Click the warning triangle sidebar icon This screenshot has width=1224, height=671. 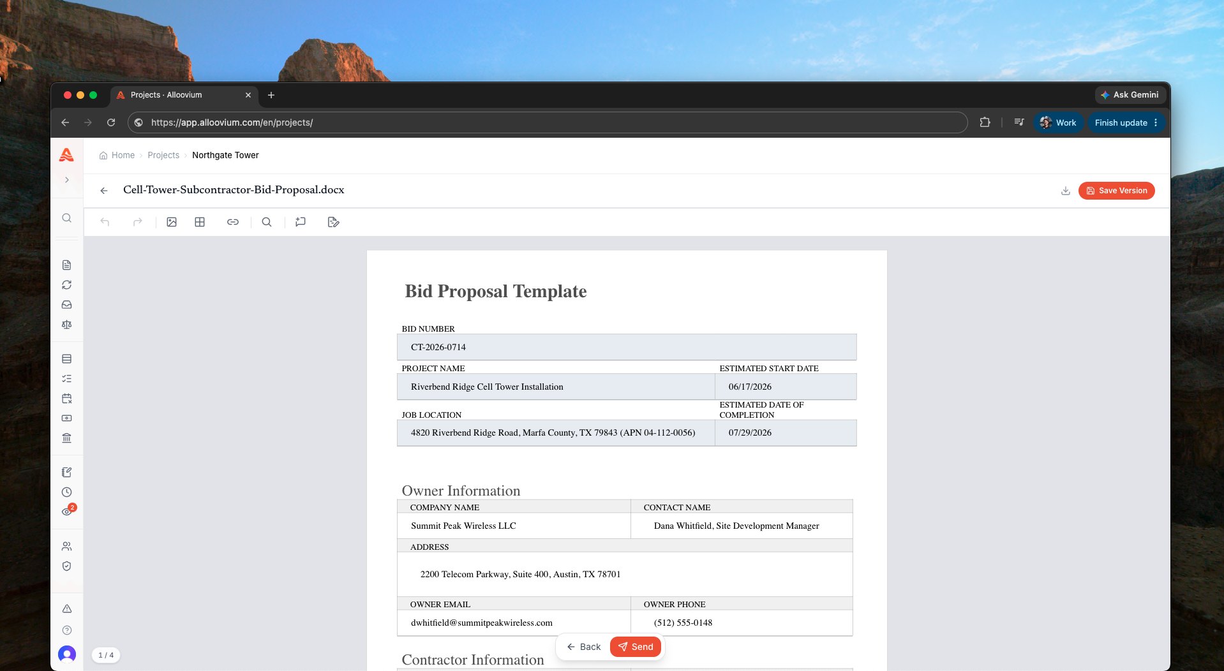point(66,608)
